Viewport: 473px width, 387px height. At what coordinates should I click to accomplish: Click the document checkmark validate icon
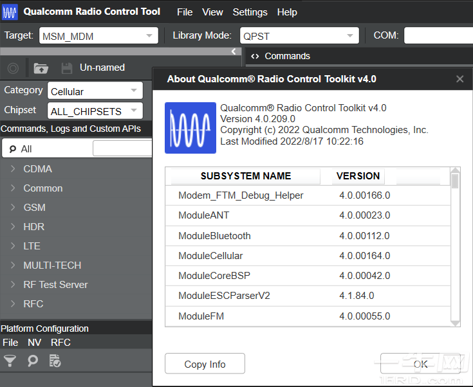pos(55,361)
